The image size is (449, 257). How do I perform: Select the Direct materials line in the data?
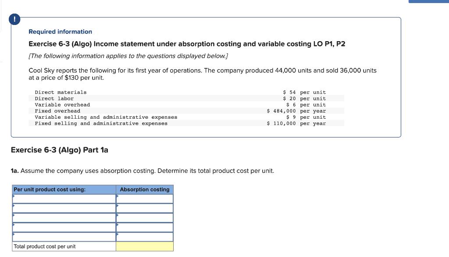tap(61, 92)
